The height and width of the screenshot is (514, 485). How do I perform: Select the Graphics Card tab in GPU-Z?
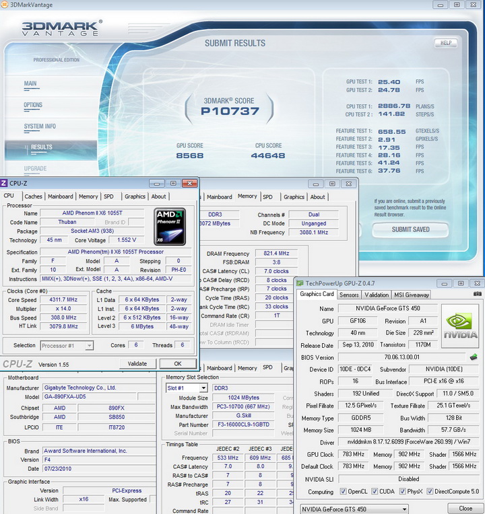[317, 294]
